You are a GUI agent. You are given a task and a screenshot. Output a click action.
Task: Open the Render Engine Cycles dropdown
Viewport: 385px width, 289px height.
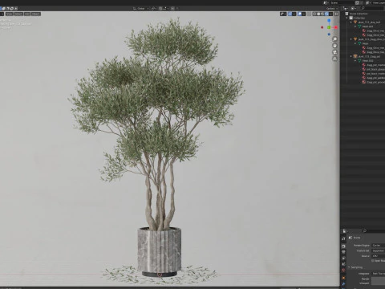coord(378,246)
